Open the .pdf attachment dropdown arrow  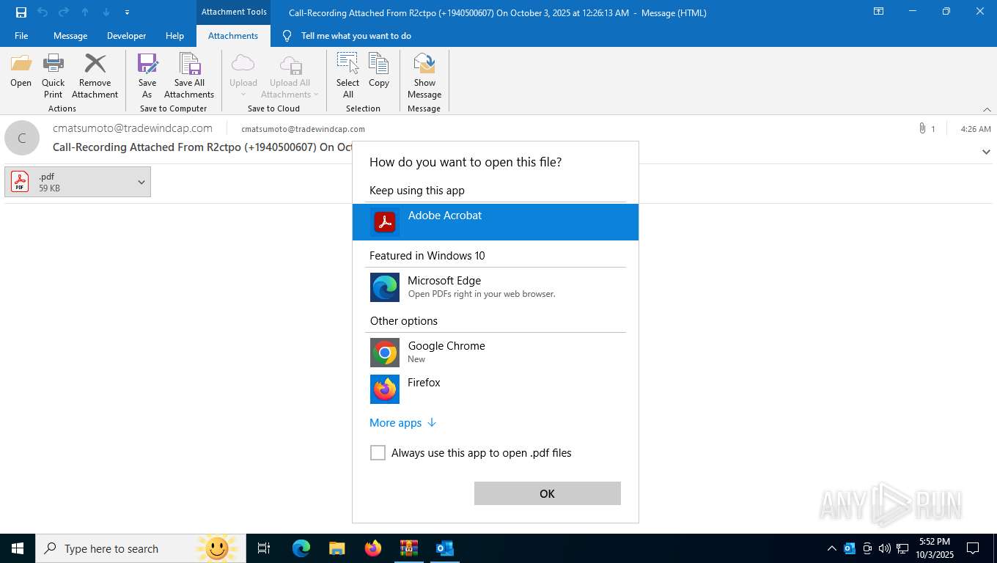(x=141, y=182)
